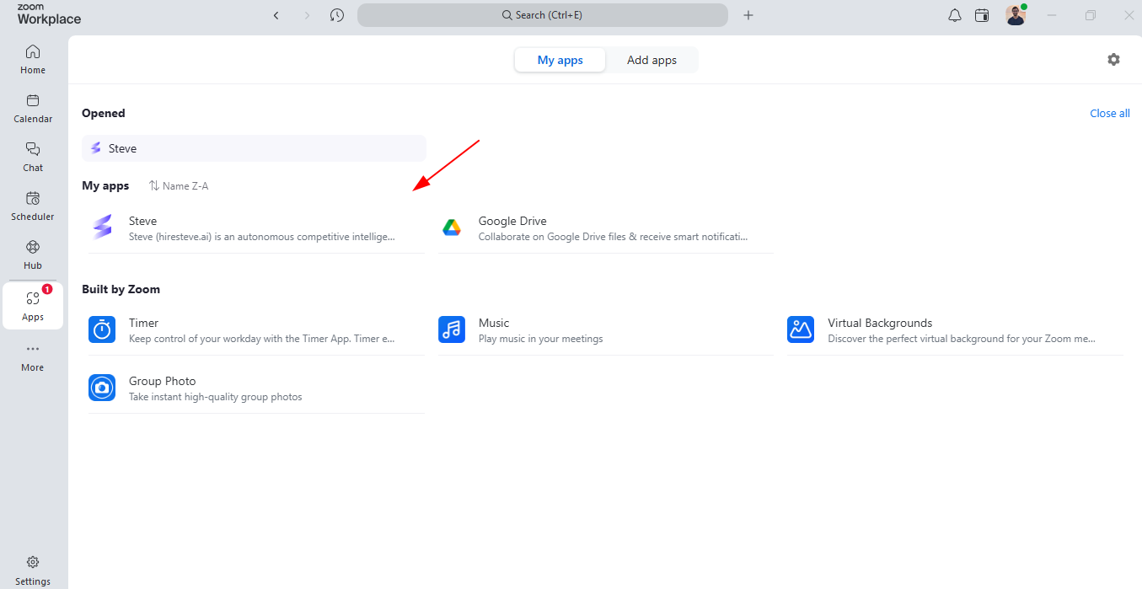Go back with the left arrow
The image size is (1142, 589).
[x=276, y=15]
